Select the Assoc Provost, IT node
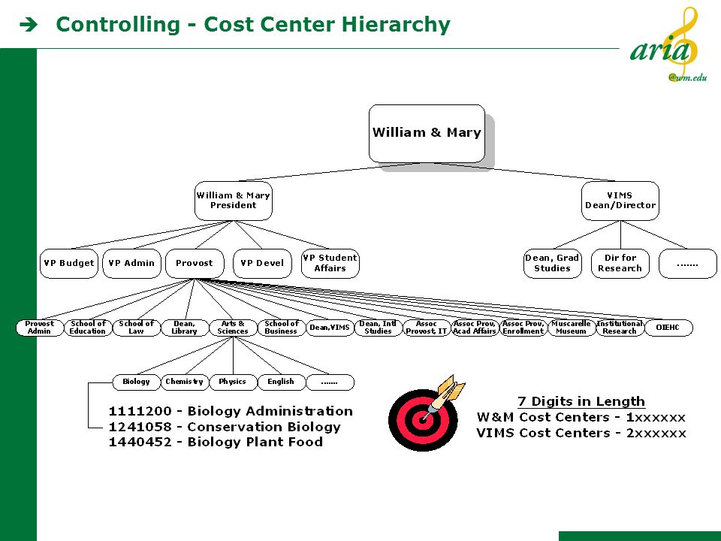 427,328
